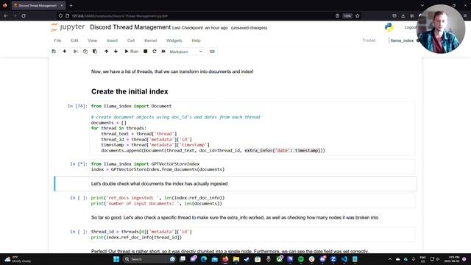The width and height of the screenshot is (471, 265).
Task: List all tabs dropdown arrow
Action: point(422,5)
